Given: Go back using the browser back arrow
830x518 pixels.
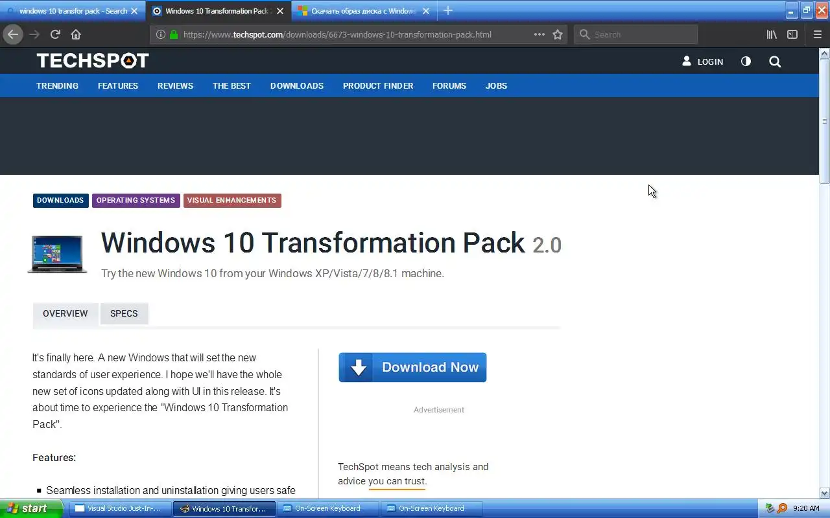Looking at the screenshot, I should click(x=13, y=34).
